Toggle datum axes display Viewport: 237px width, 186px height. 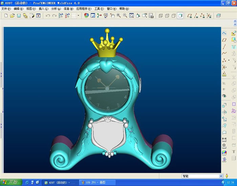pos(196,16)
